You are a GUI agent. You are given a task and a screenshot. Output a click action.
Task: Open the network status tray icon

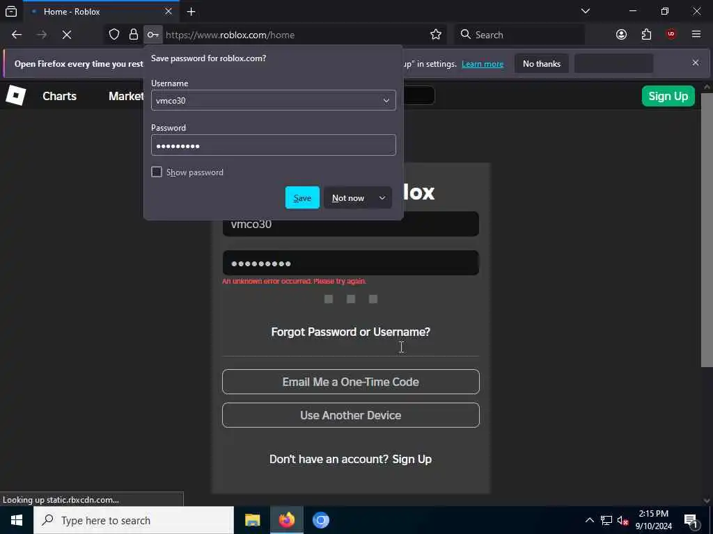coord(606,520)
